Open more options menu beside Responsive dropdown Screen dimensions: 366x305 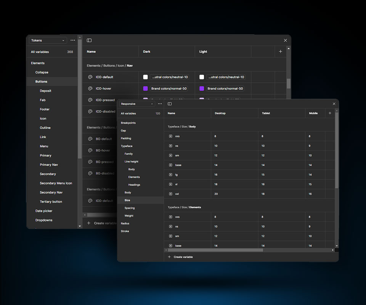point(160,104)
